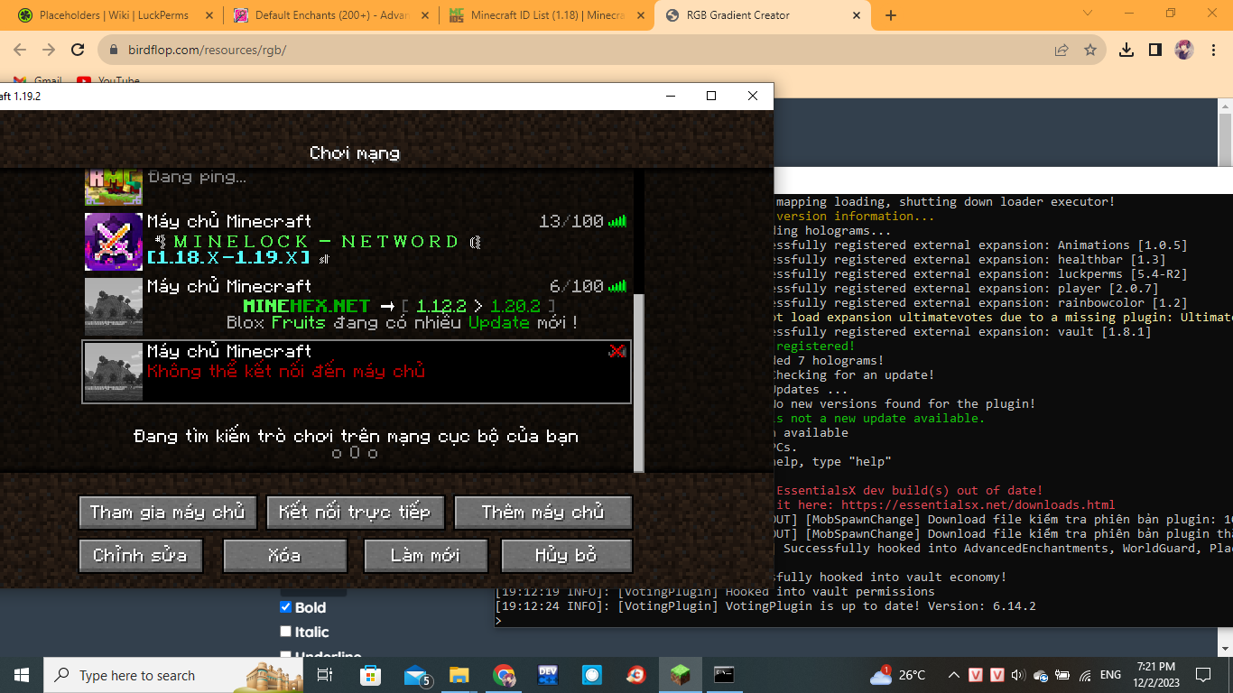Open the Chrome three-dot menu

1214,51
